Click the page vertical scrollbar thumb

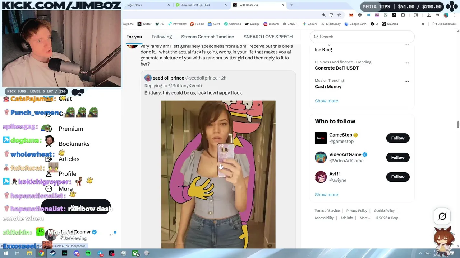point(458,124)
